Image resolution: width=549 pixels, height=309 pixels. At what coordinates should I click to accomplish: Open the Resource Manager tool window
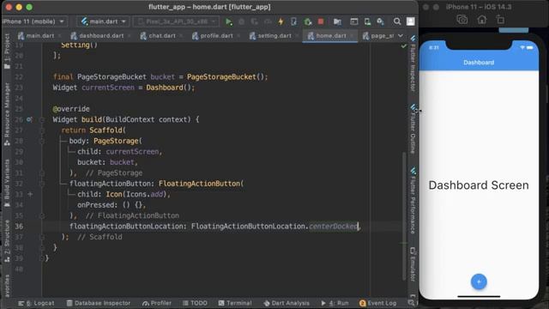[7, 114]
